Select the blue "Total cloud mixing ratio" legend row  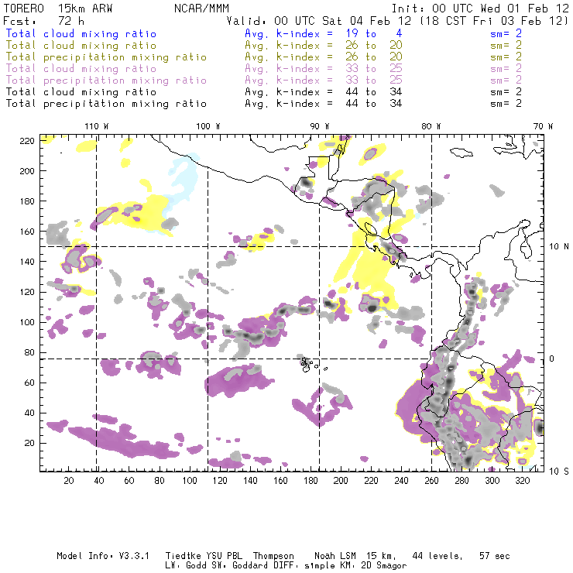point(81,33)
